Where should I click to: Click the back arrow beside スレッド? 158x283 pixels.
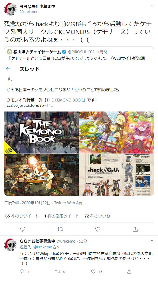tap(8, 69)
